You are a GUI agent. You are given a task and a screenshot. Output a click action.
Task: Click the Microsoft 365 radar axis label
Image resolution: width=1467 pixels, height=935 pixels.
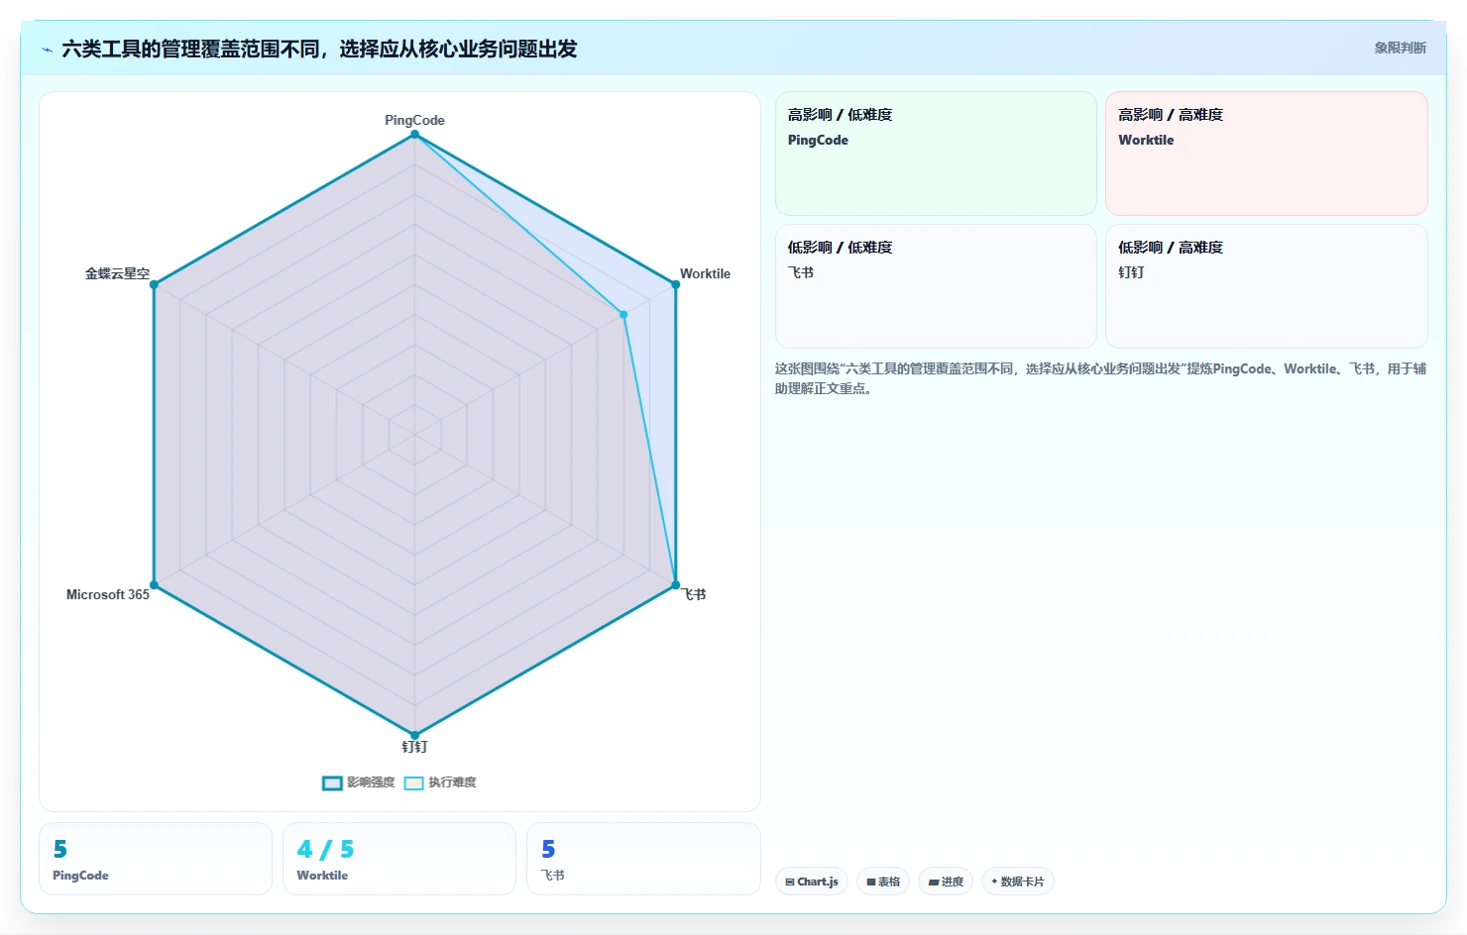(x=108, y=594)
